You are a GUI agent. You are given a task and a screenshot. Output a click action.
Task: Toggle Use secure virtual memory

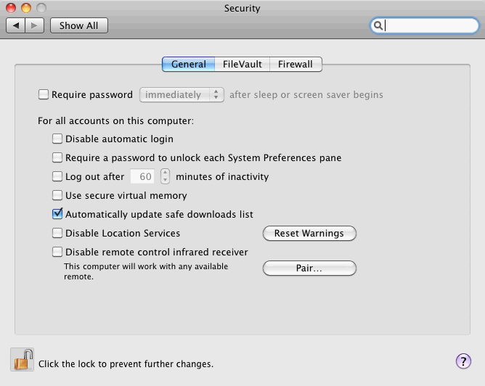(58, 195)
